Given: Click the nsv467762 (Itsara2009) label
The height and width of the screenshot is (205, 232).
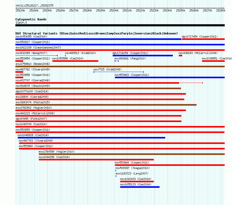Looking at the screenshot, I should point(33,69).
